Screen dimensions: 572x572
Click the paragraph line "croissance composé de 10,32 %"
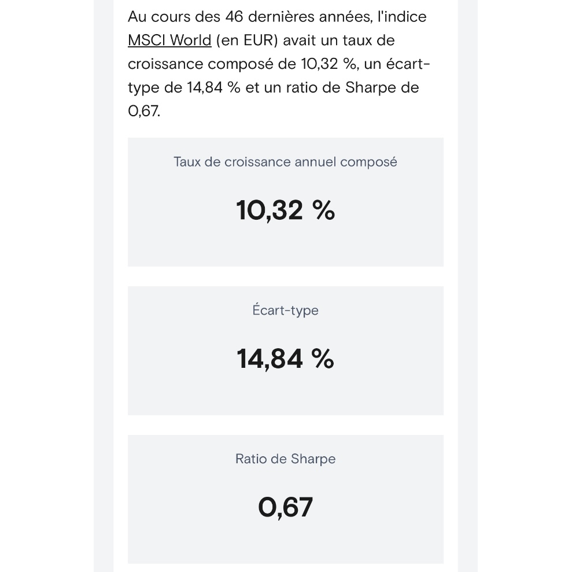pyautogui.click(x=242, y=64)
